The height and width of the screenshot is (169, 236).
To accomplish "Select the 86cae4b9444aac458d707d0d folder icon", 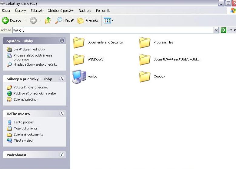I will click(145, 60).
